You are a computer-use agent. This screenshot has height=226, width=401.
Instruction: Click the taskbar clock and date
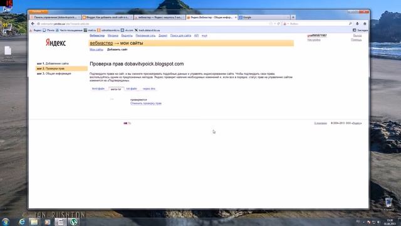pyautogui.click(x=390, y=222)
